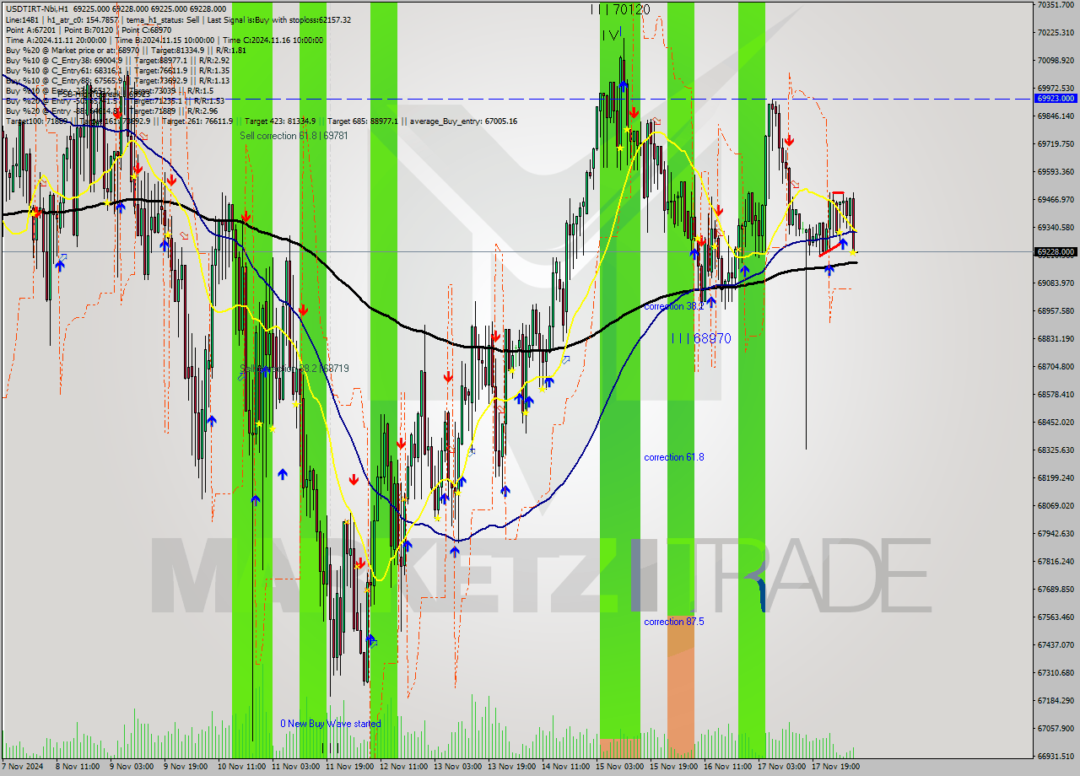Click the 70225.300 price axis value
The image size is (1080, 776).
(x=1056, y=32)
